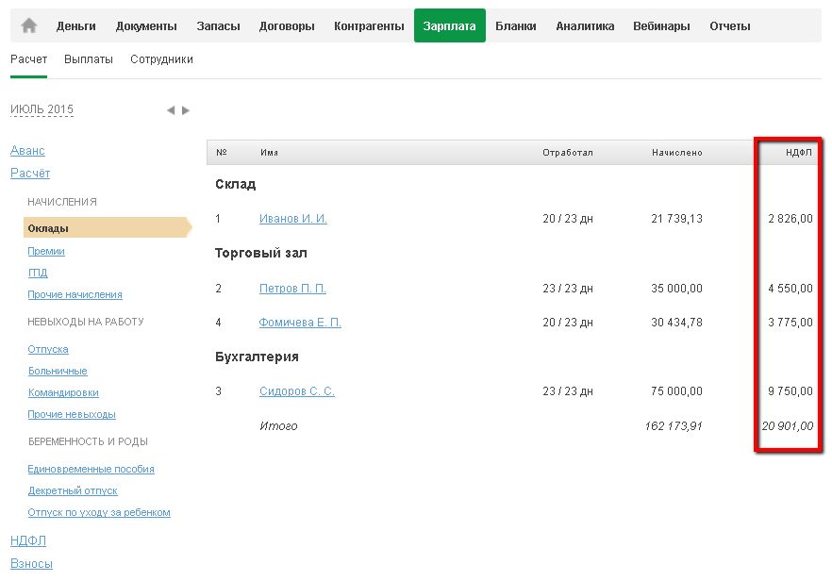Open employee Иванов И. И.
Viewport: 832px width, 581px height.
(292, 219)
